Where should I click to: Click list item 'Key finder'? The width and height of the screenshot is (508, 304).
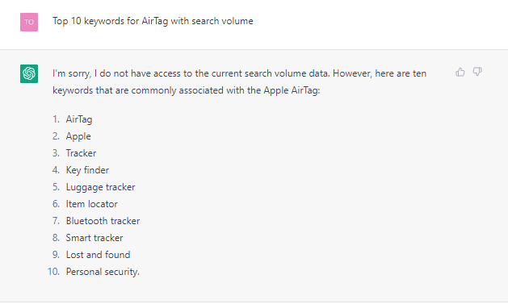pos(87,170)
